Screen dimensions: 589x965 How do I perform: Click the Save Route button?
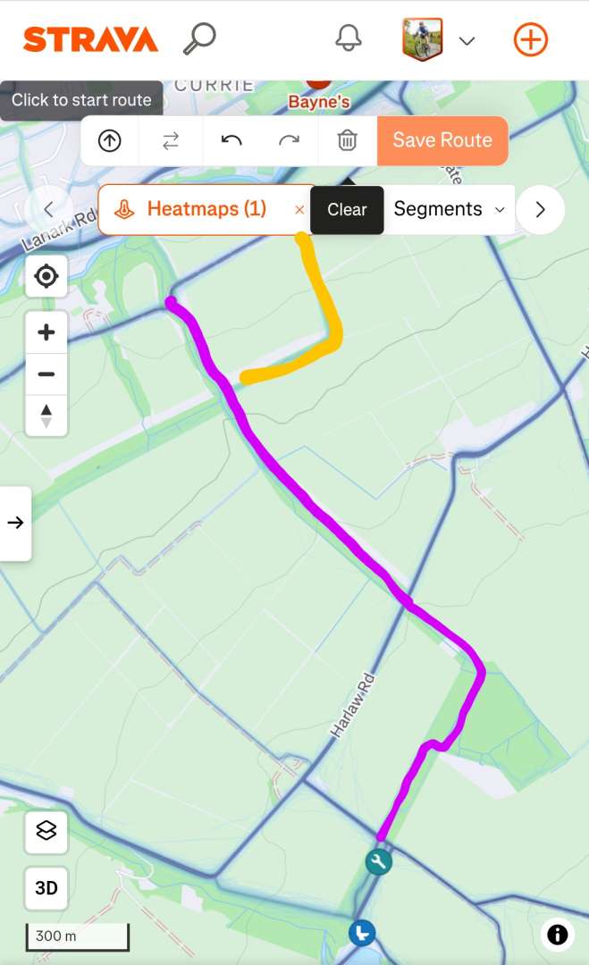(442, 140)
